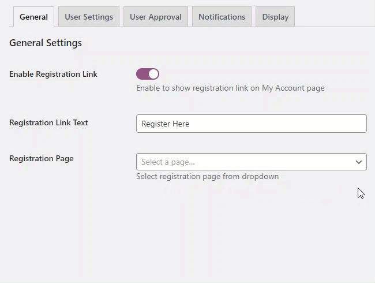Image resolution: width=375 pixels, height=283 pixels.
Task: Click the "Select registration page from dropdown" hint
Action: (207, 177)
